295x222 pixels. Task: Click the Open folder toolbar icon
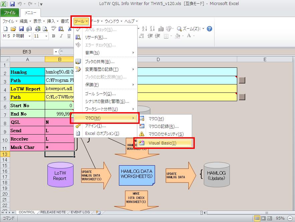(13, 29)
